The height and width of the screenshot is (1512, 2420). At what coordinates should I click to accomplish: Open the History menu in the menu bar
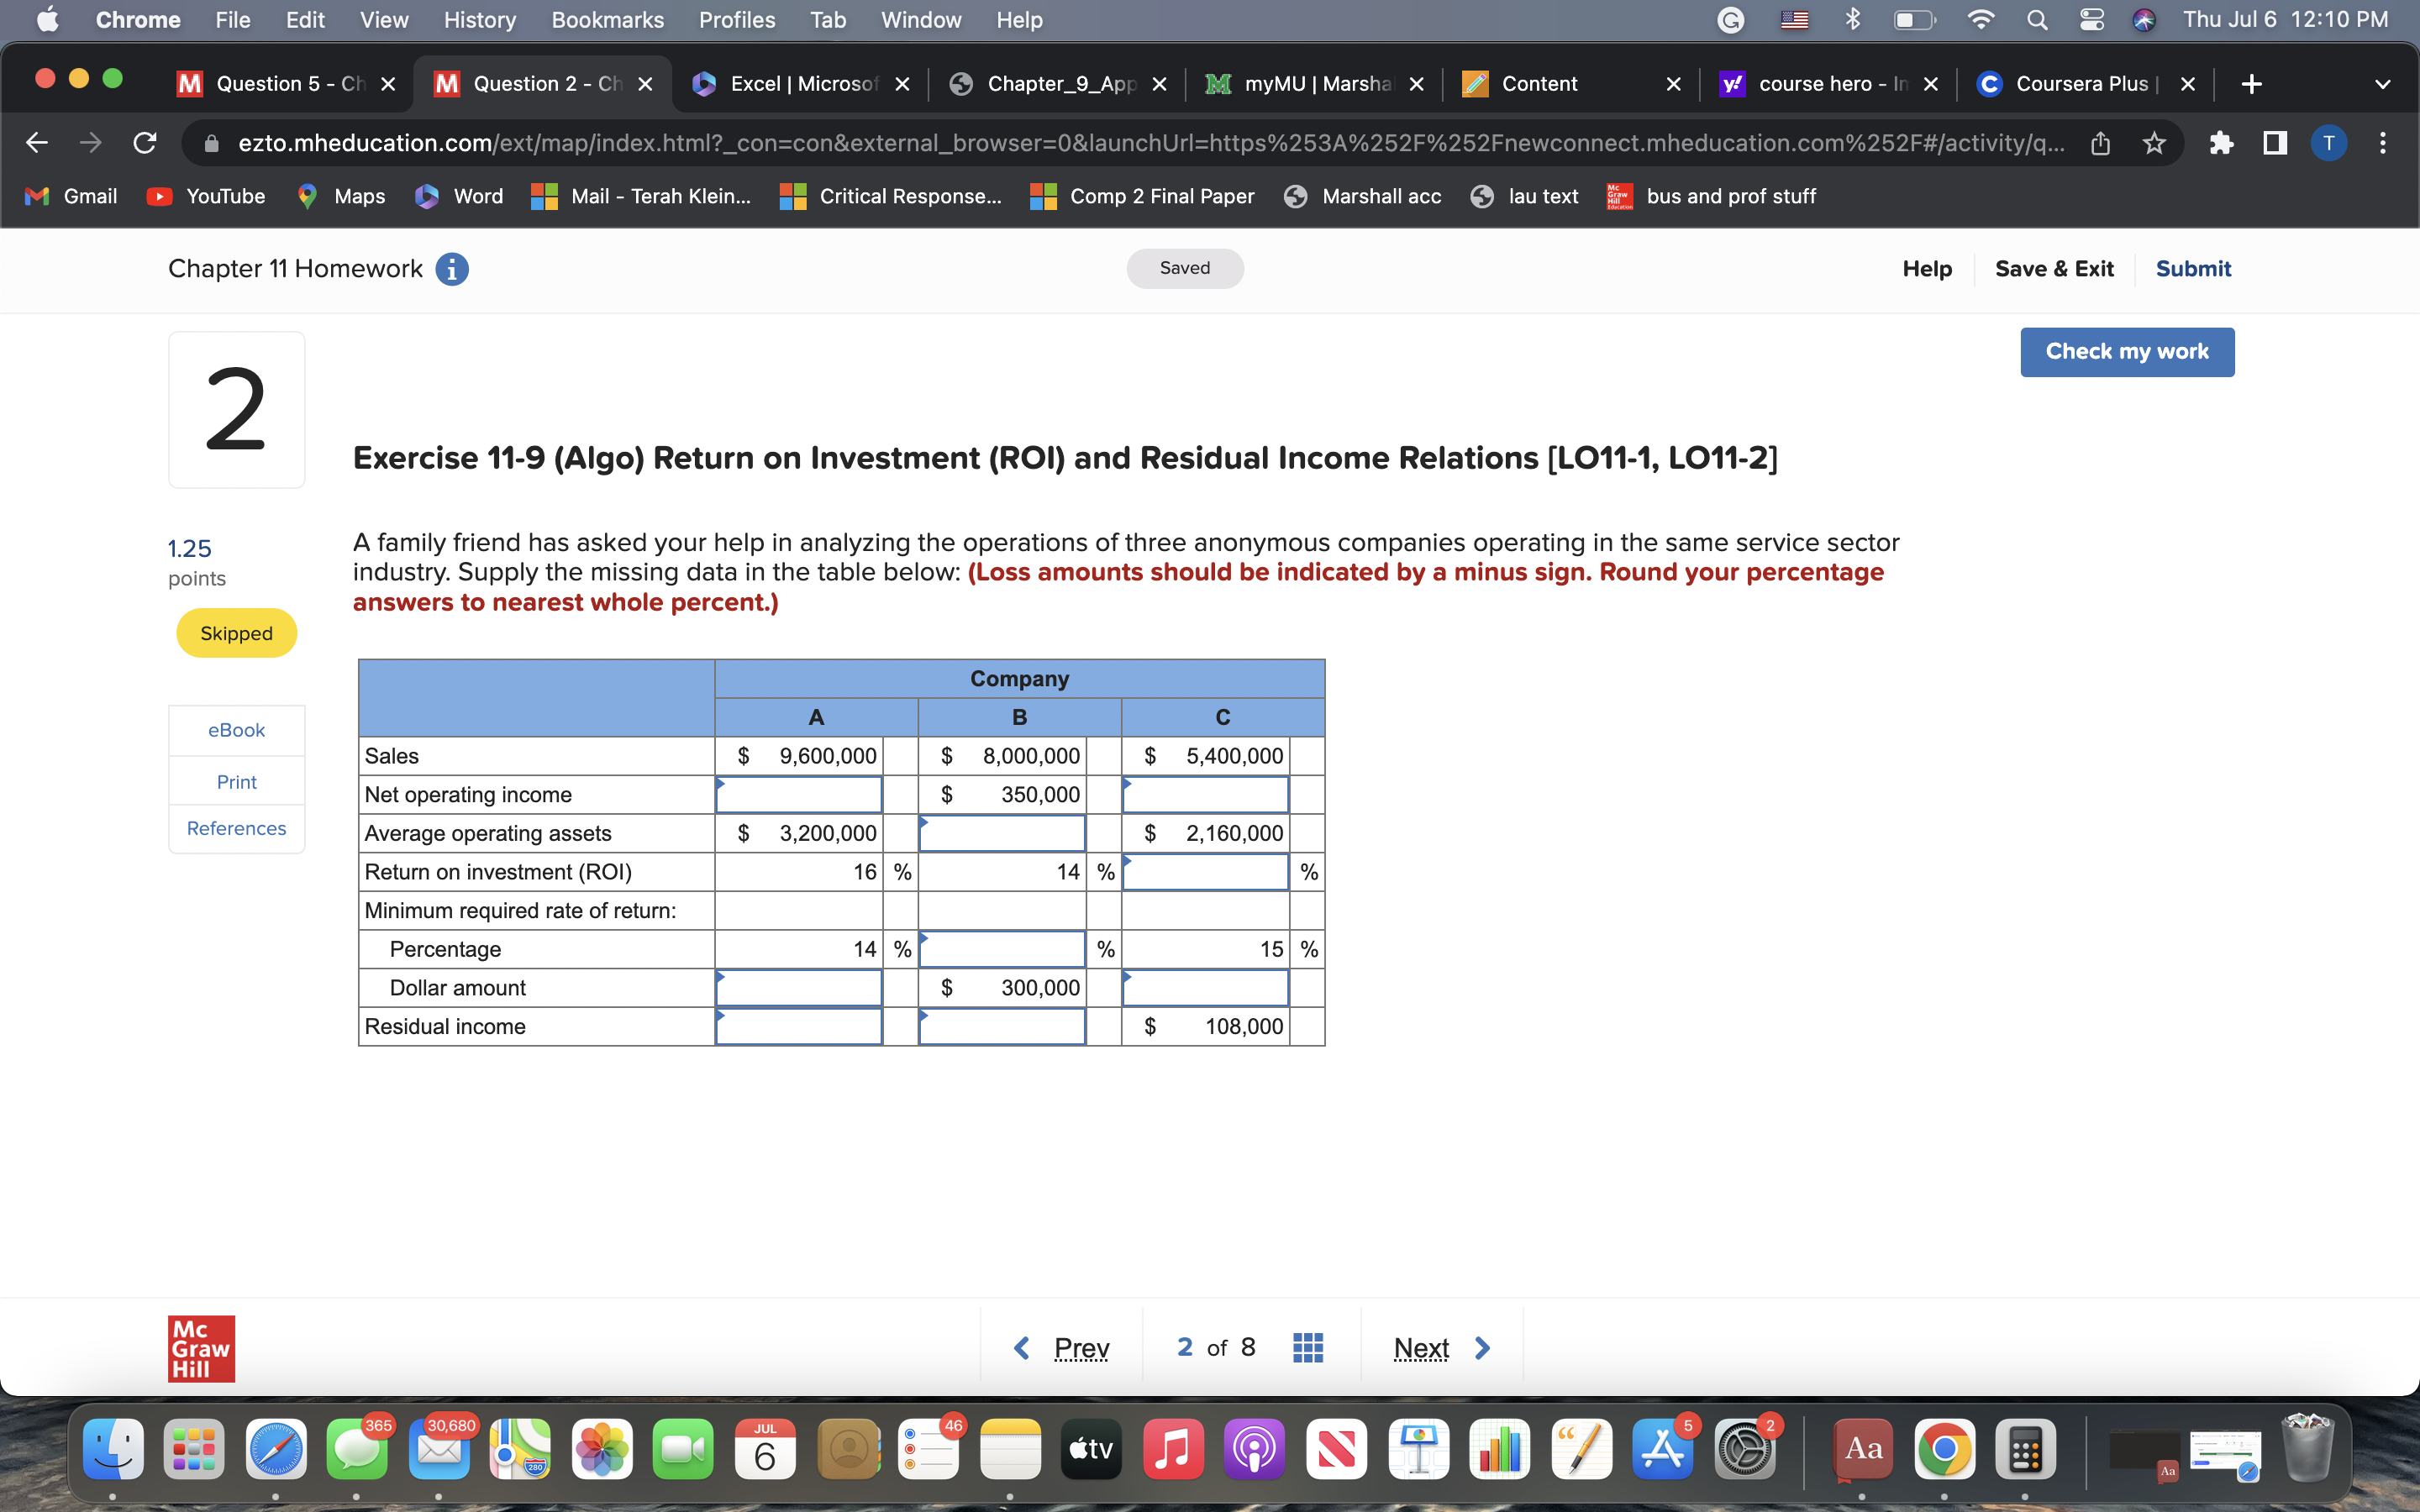[x=479, y=19]
